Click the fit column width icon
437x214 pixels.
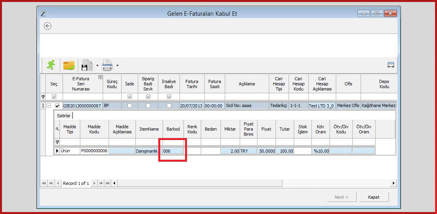click(x=391, y=65)
